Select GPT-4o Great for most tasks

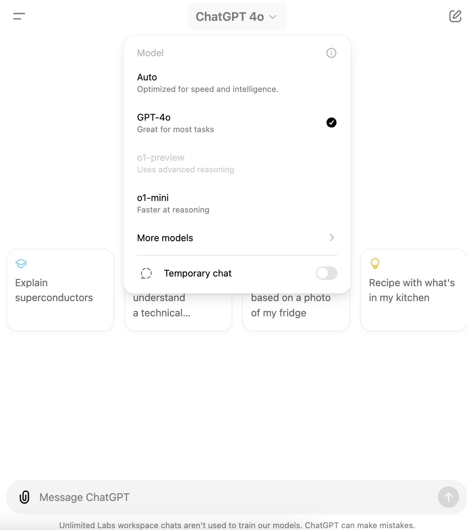coord(237,123)
